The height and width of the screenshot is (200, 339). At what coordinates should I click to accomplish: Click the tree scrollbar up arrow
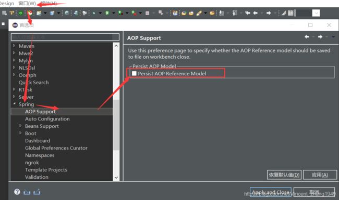click(116, 46)
